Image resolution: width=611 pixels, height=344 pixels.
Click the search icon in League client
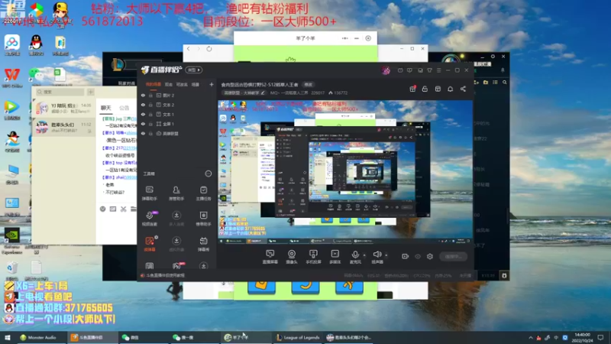pyautogui.click(x=505, y=83)
